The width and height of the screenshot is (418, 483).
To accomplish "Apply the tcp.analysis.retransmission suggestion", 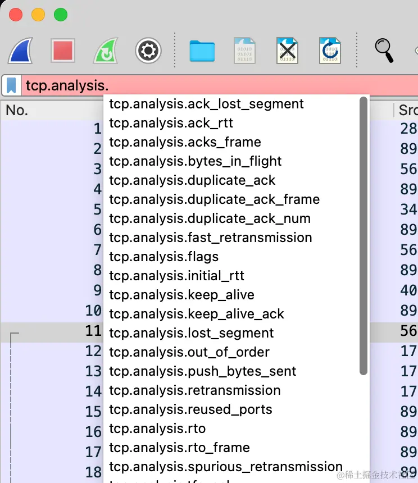I will (195, 390).
